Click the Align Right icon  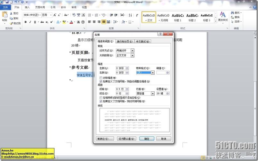(99, 22)
